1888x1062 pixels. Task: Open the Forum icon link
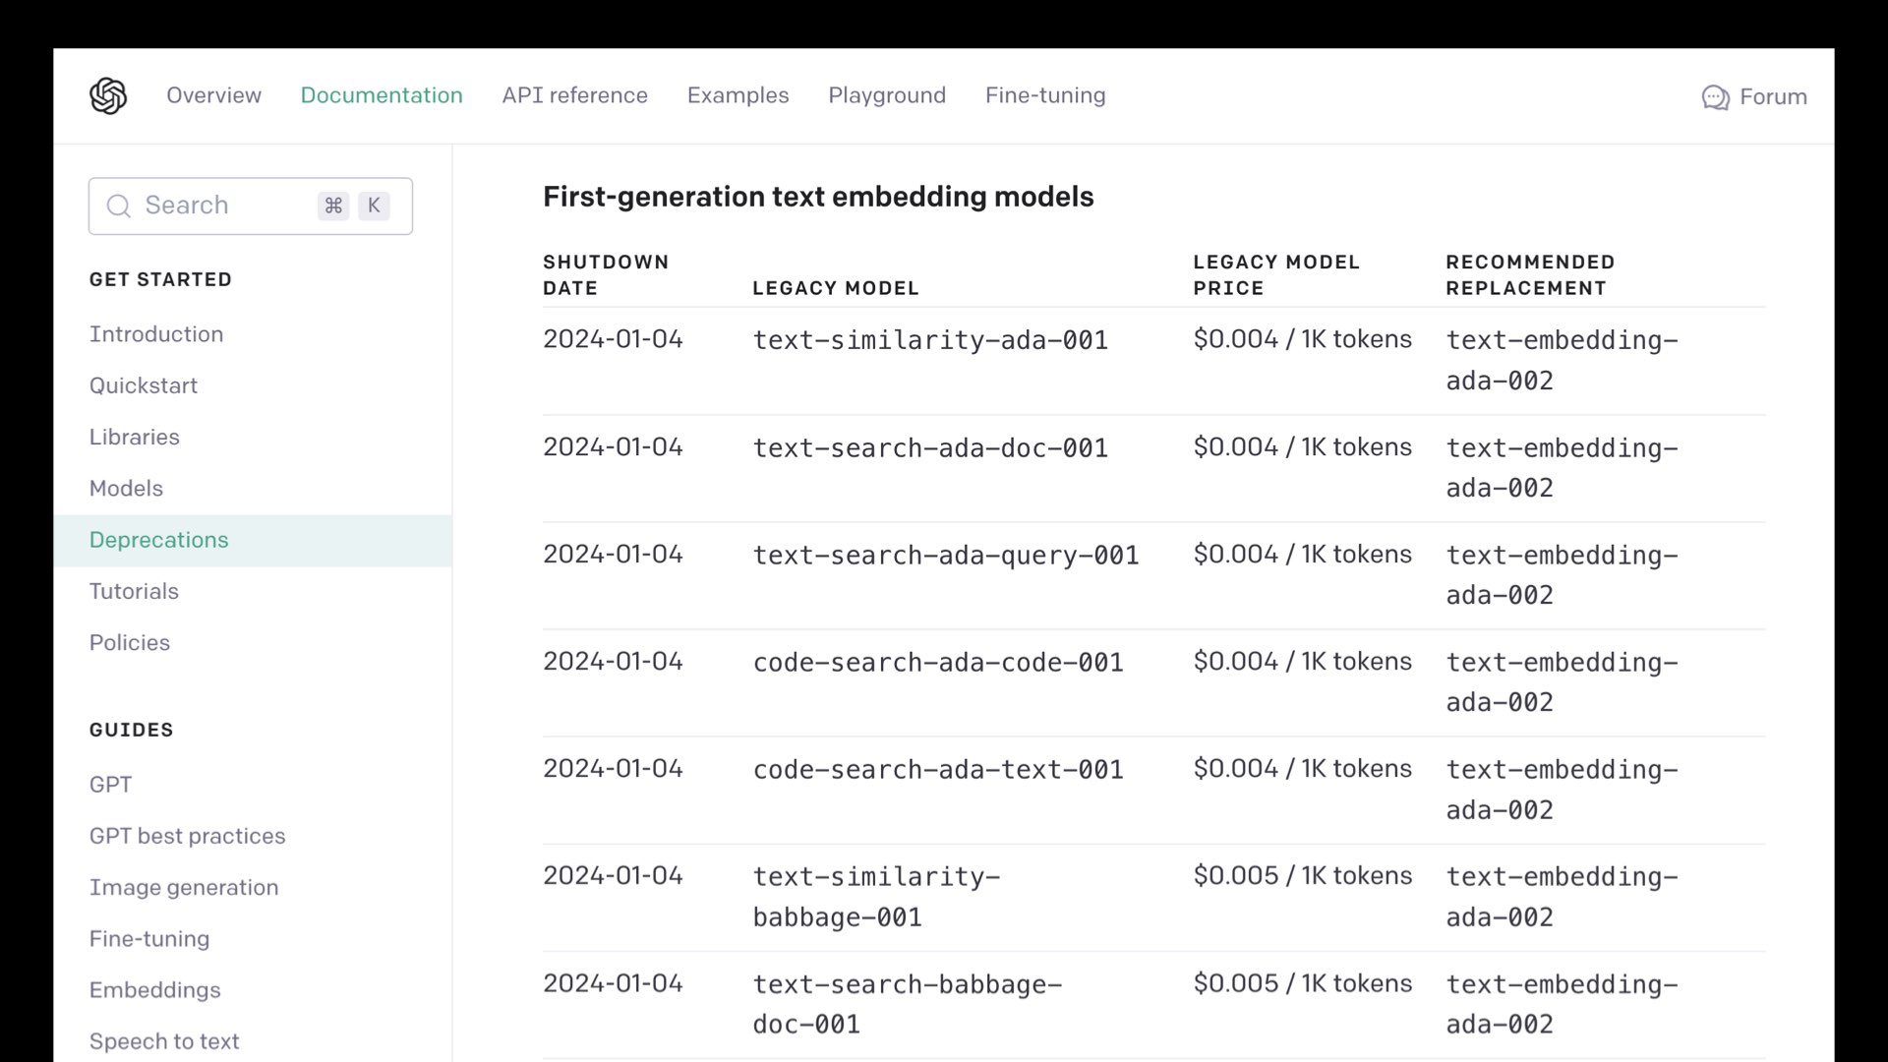pyautogui.click(x=1714, y=96)
